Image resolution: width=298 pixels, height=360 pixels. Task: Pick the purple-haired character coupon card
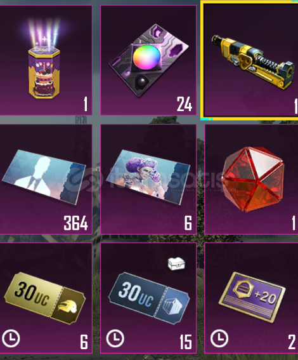tap(148, 177)
